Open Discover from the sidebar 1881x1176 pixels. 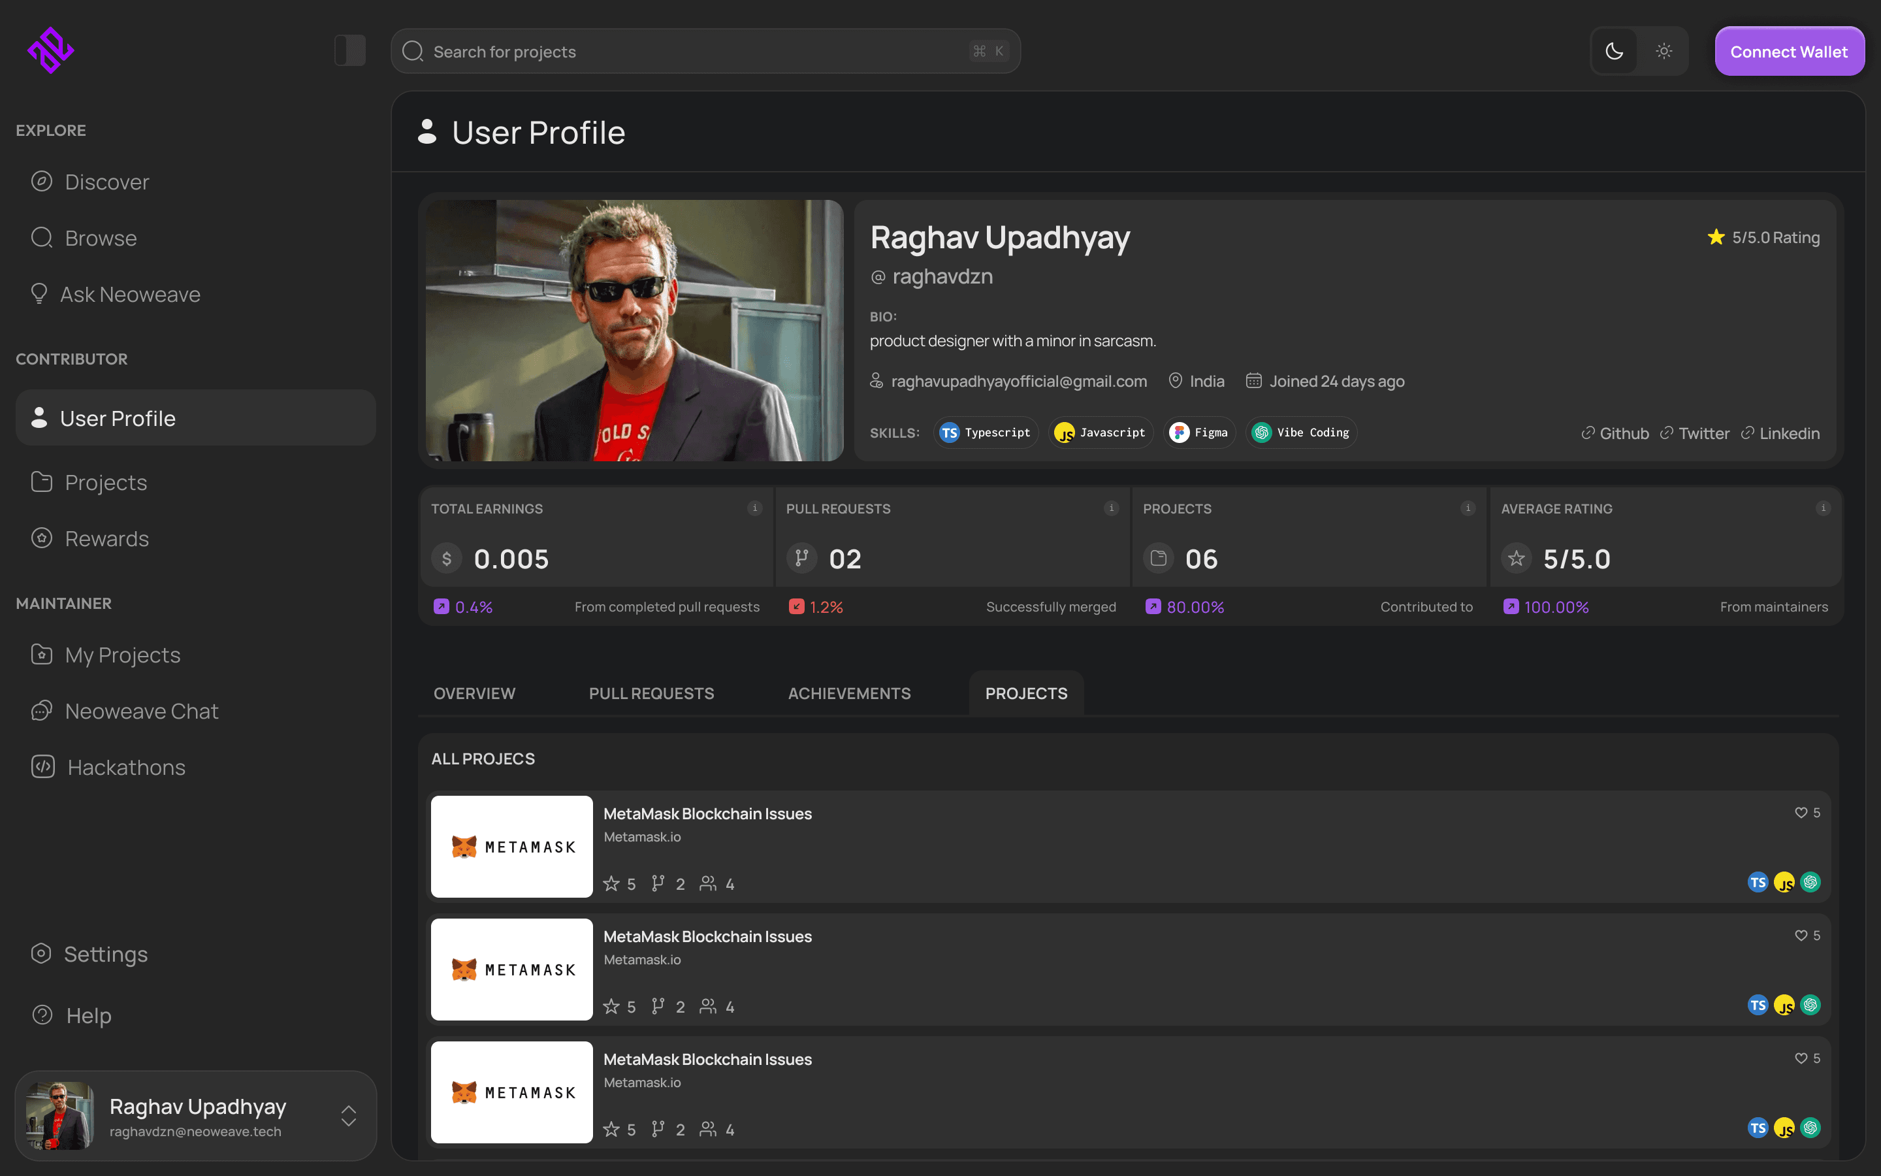pyautogui.click(x=106, y=182)
